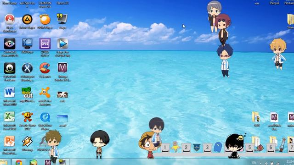Open the Nero StartSmart desktop icon
Screen dimensions: 294x165
pos(10,19)
